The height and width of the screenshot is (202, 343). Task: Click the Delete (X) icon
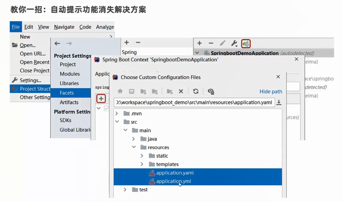pyautogui.click(x=181, y=91)
